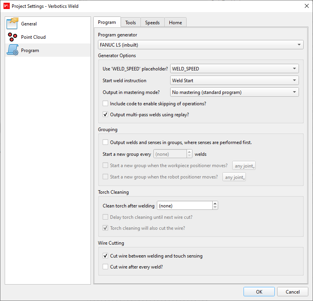Click the 'Wire Cutting' section label
The width and height of the screenshot is (313, 301).
pos(111,243)
